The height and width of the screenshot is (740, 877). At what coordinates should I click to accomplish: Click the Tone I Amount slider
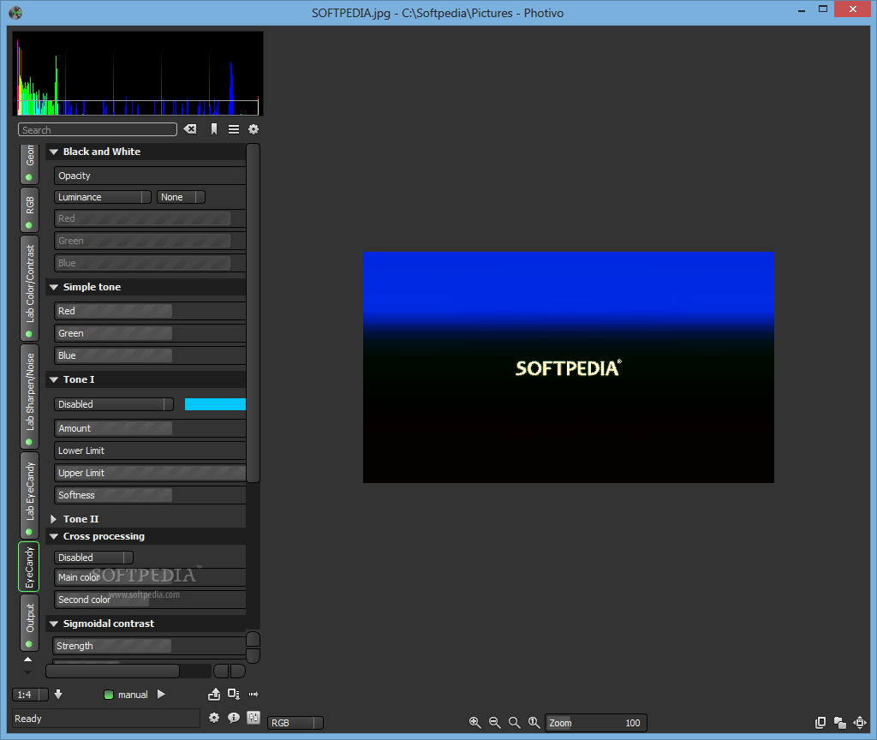(x=150, y=428)
